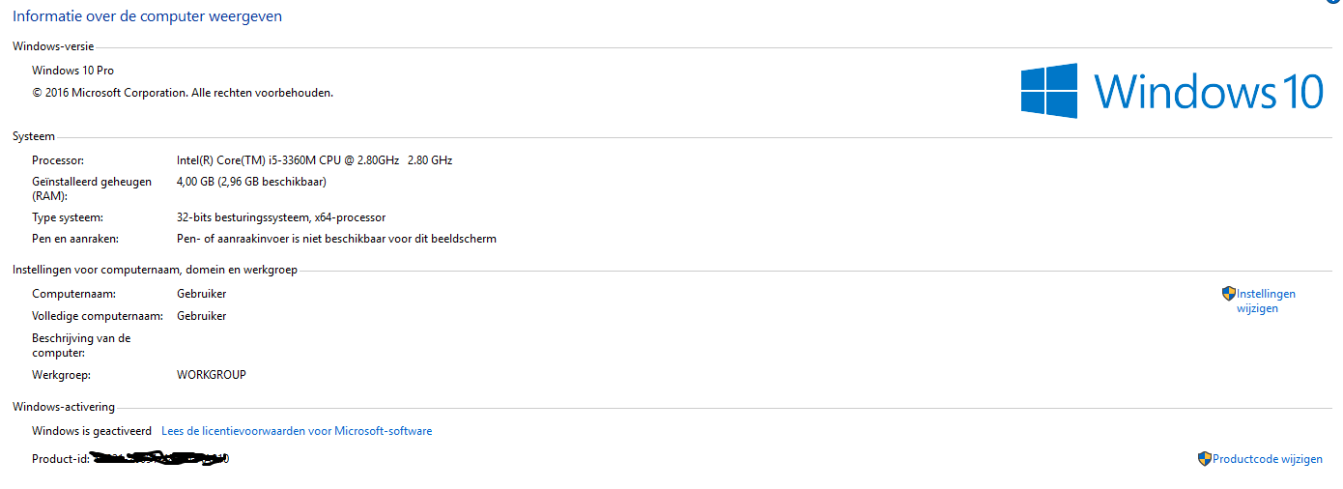Screen dimensions: 1343x489
Task: Click the blue Windows 10 logo
Action: [x=1171, y=92]
